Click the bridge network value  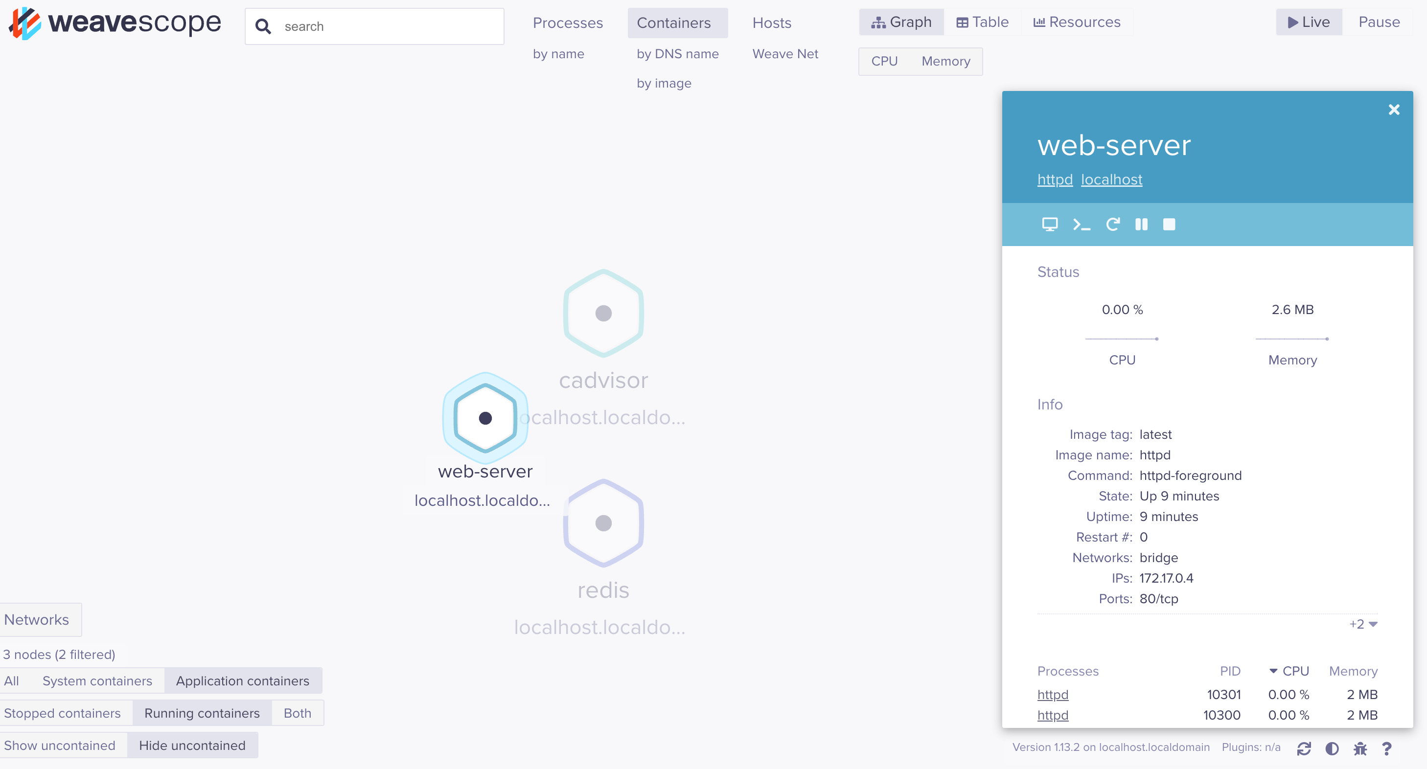click(x=1158, y=558)
